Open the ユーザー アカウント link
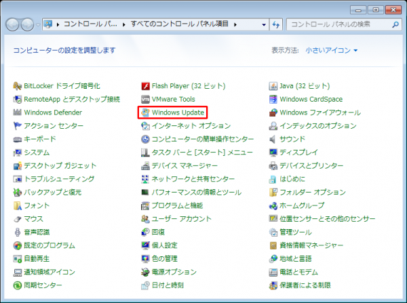The width and height of the screenshot is (407, 303). point(181,219)
